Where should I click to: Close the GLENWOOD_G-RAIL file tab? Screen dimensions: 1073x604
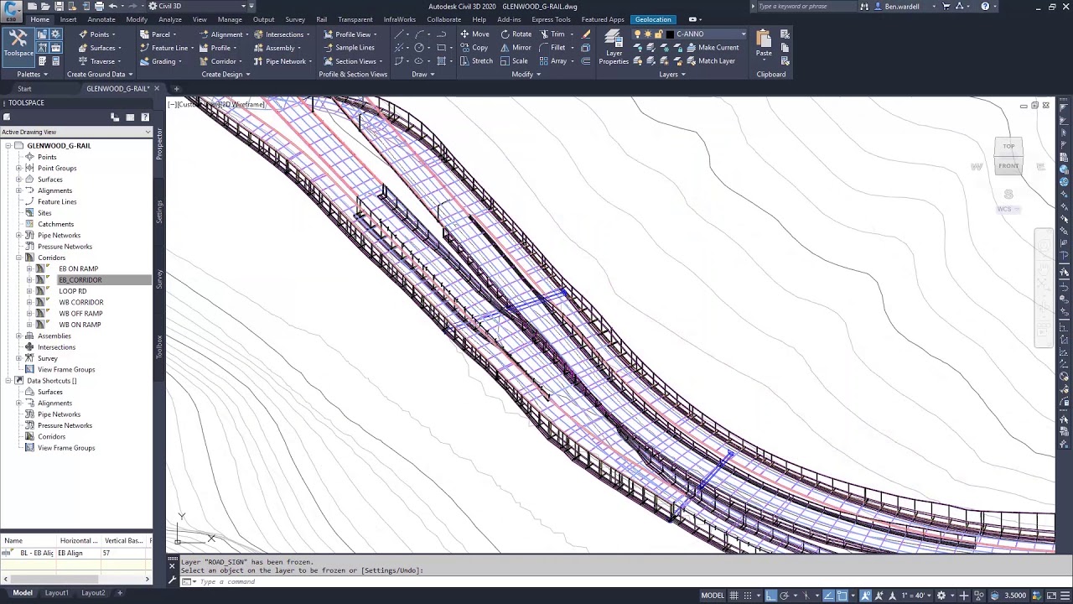[156, 89]
